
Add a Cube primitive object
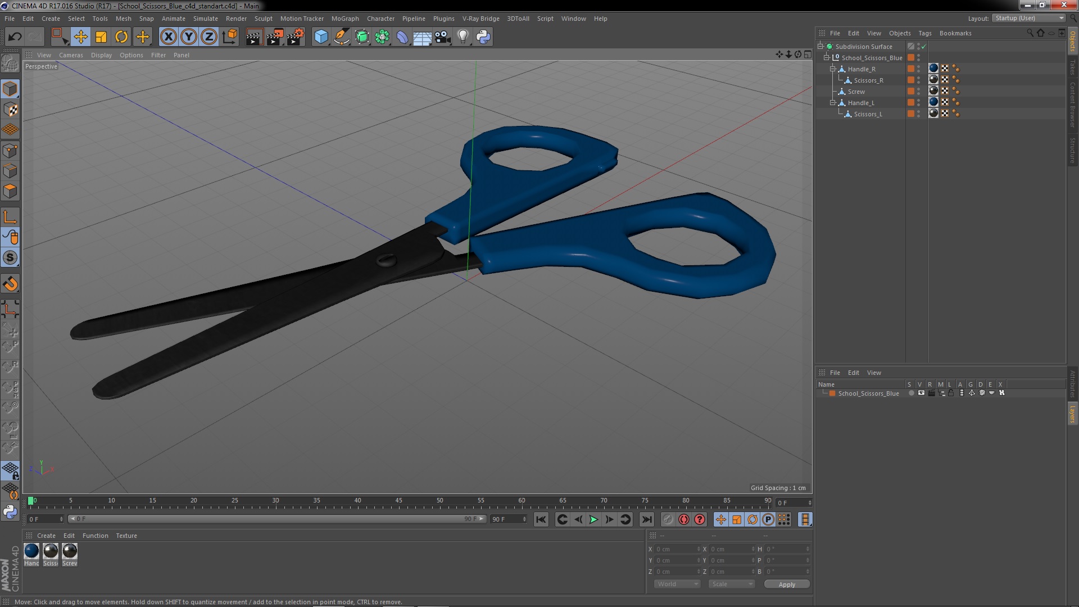(321, 37)
